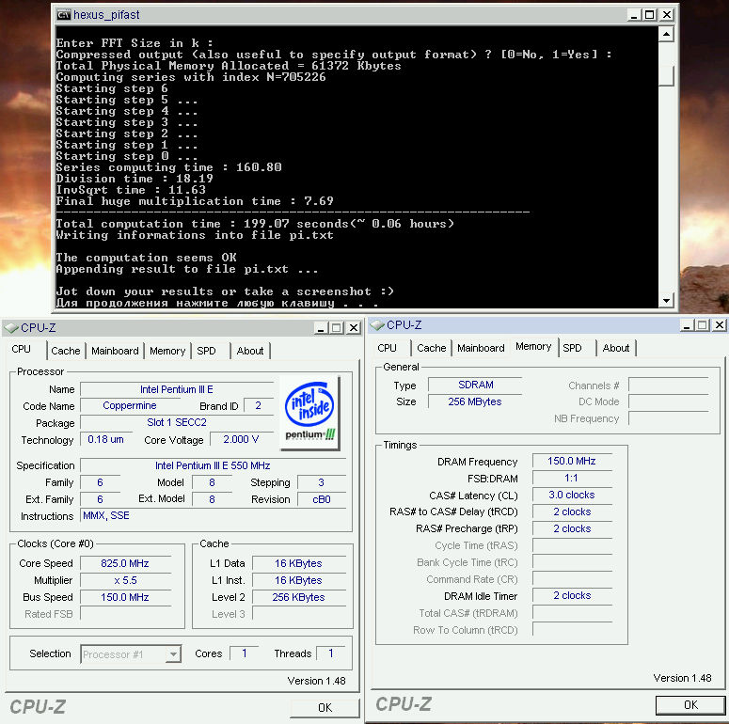Click the Multiplier value 'x 5.5'
Image resolution: width=729 pixels, height=724 pixels.
coord(125,581)
